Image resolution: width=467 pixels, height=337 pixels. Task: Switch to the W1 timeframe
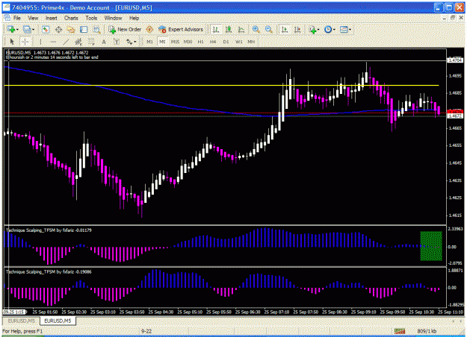[238, 42]
